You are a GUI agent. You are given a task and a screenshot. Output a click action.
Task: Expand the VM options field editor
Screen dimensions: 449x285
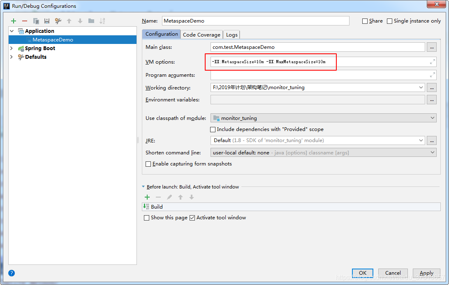pyautogui.click(x=432, y=62)
